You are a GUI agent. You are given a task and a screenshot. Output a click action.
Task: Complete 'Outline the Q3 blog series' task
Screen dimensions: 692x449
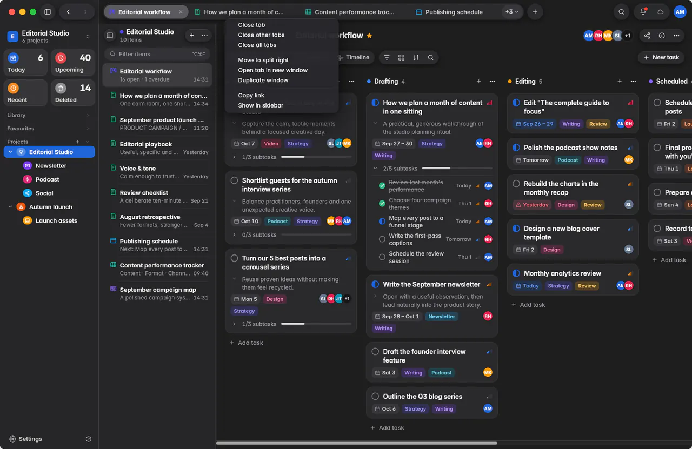coord(375,397)
